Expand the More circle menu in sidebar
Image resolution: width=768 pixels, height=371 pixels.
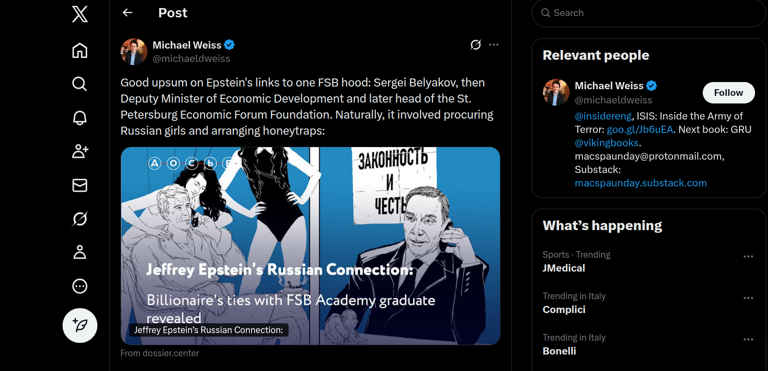click(80, 286)
